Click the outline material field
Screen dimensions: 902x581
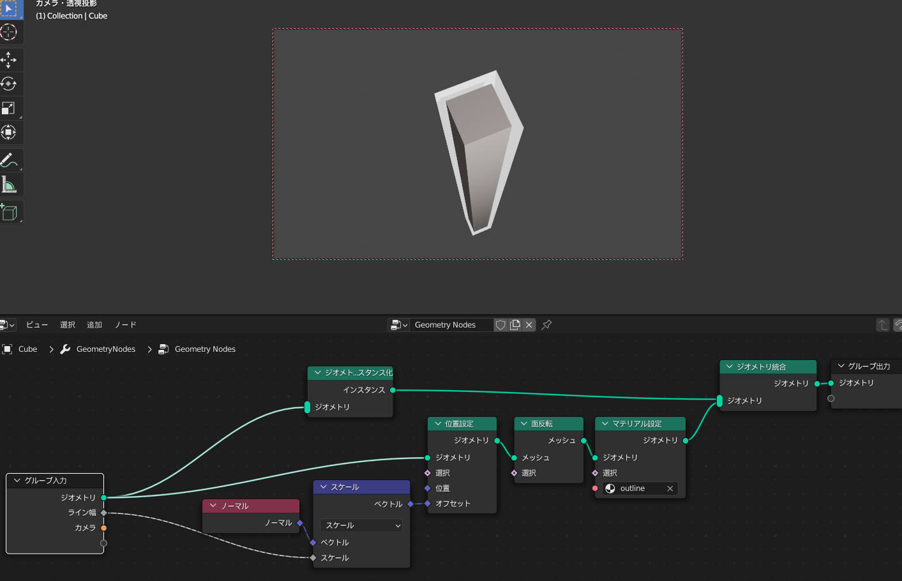click(x=640, y=488)
